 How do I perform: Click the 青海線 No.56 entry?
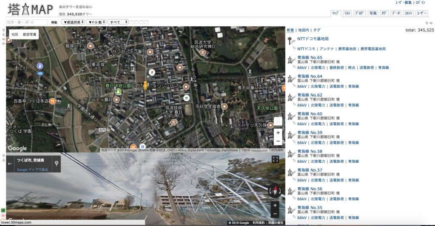310,189
